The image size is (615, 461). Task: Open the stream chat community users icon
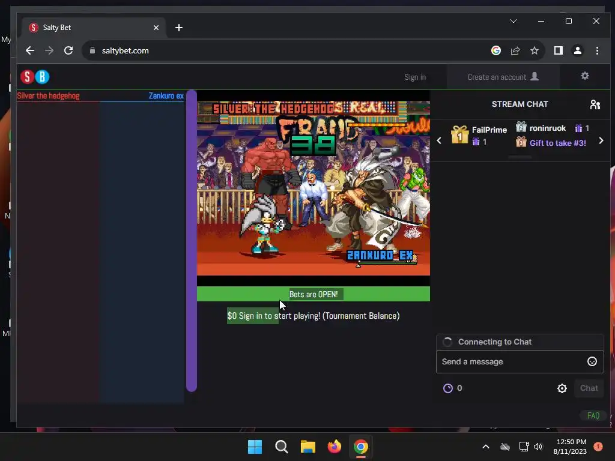click(595, 104)
